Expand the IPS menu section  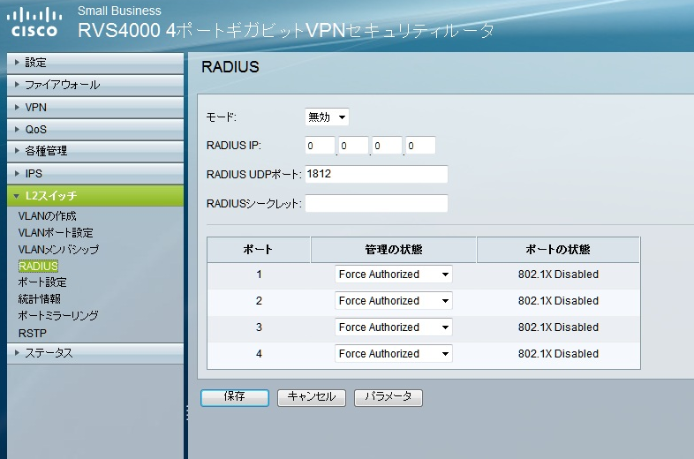(95, 174)
